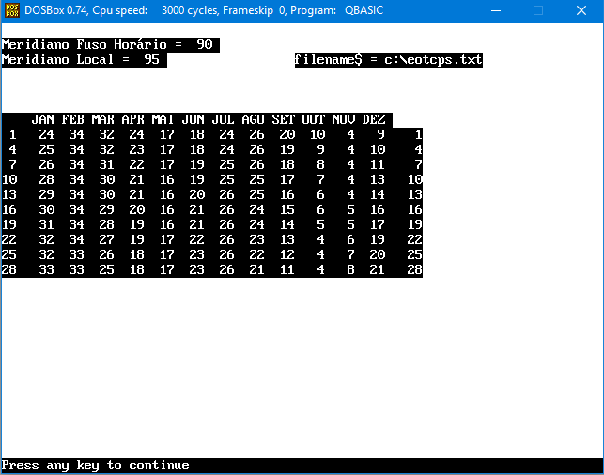Click the DEZ column header

click(x=374, y=120)
